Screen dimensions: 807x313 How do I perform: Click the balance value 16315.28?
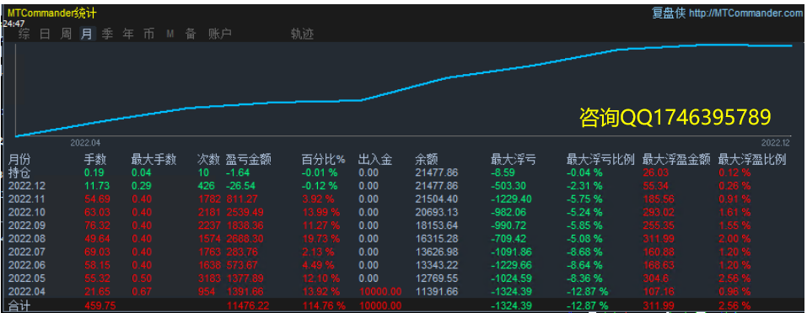(437, 239)
